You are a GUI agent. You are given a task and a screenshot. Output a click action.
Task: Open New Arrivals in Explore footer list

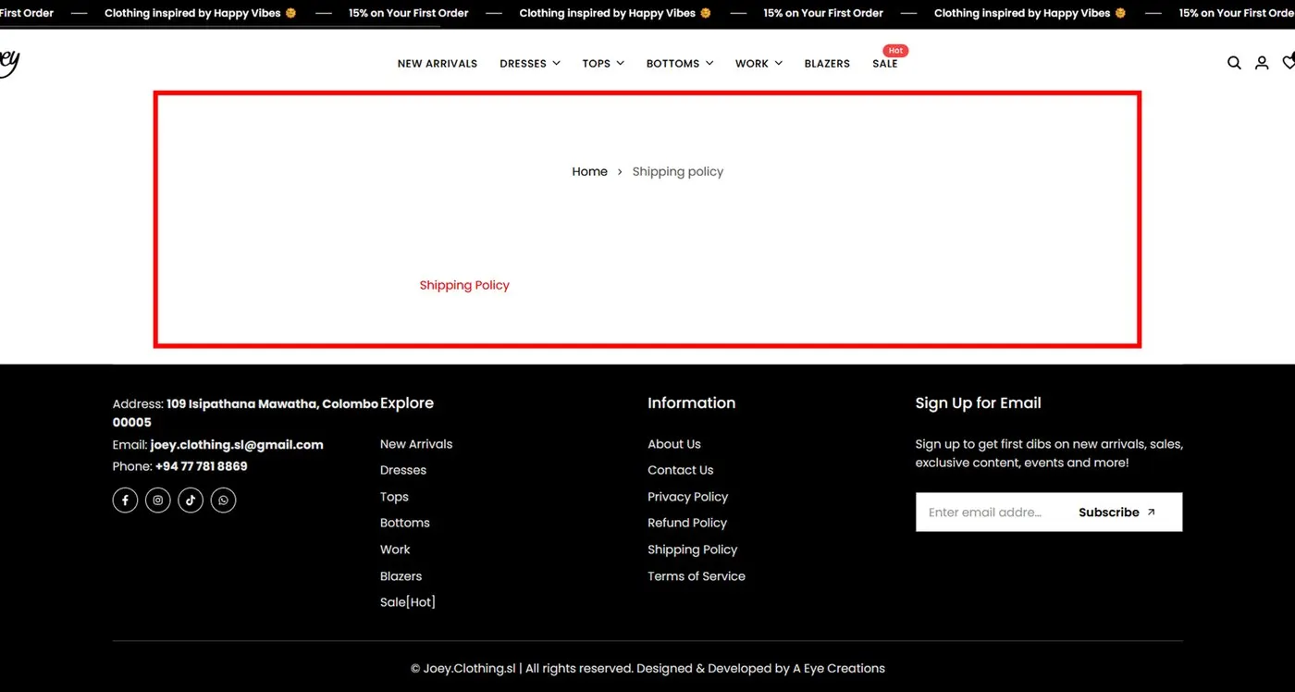(x=416, y=444)
